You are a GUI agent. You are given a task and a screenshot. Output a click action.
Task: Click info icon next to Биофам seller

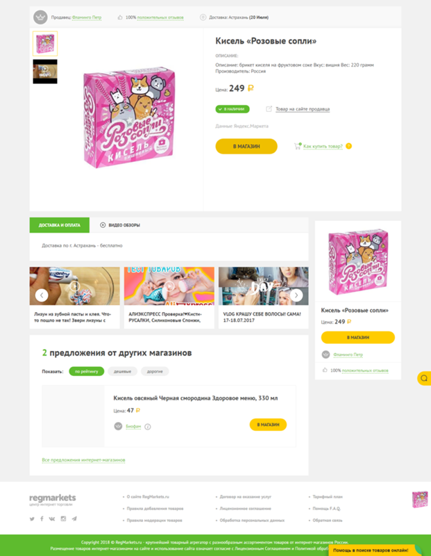tap(148, 427)
